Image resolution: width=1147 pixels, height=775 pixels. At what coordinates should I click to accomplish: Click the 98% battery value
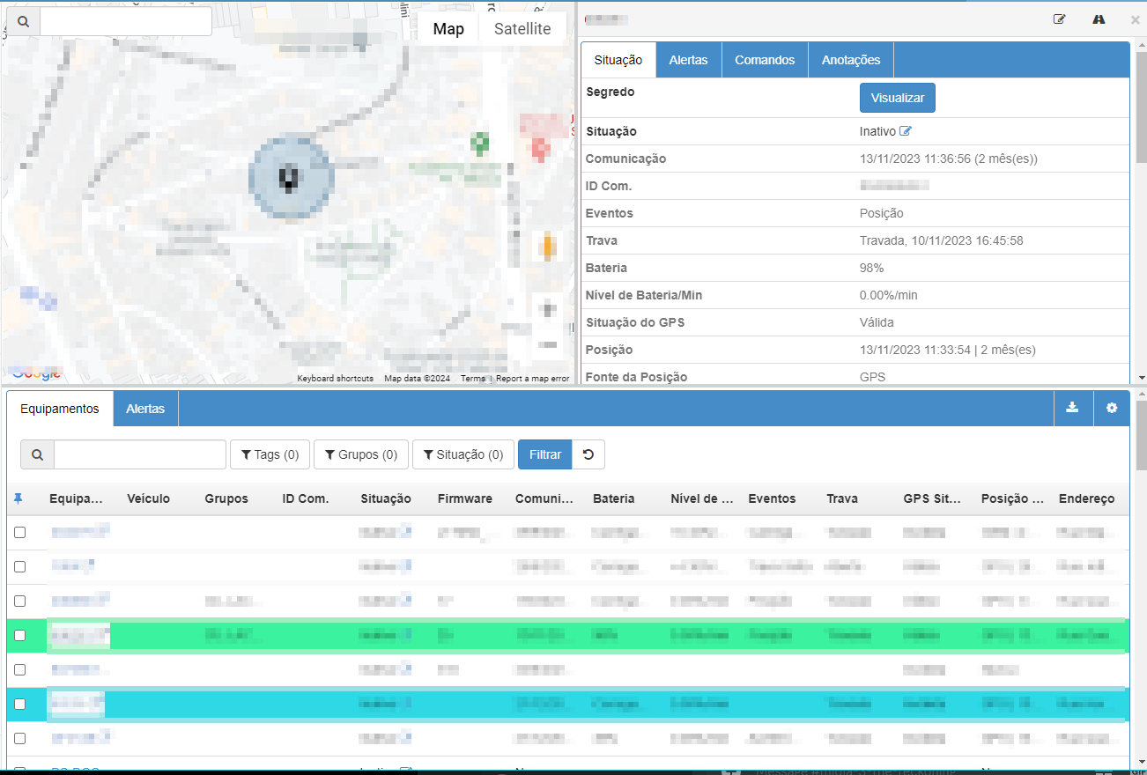tap(871, 268)
